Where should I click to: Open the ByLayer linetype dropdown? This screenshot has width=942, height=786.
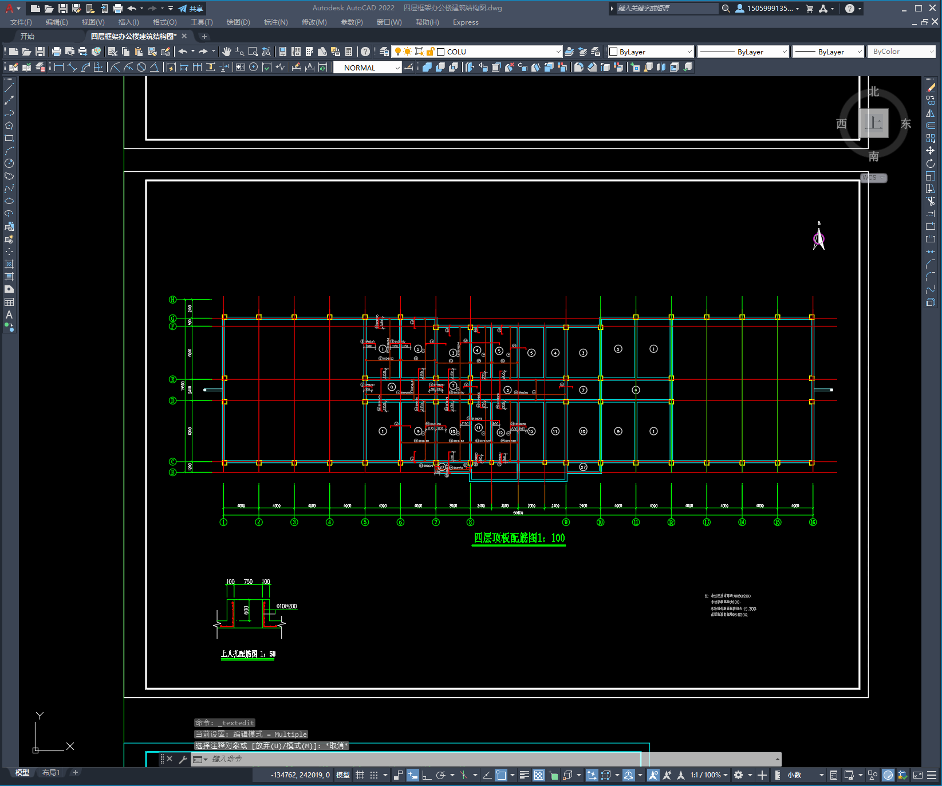pos(744,52)
